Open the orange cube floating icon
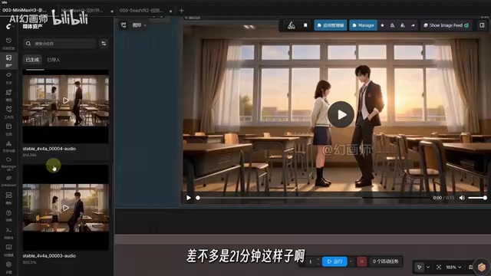The height and width of the screenshot is (276, 491). 482,267
